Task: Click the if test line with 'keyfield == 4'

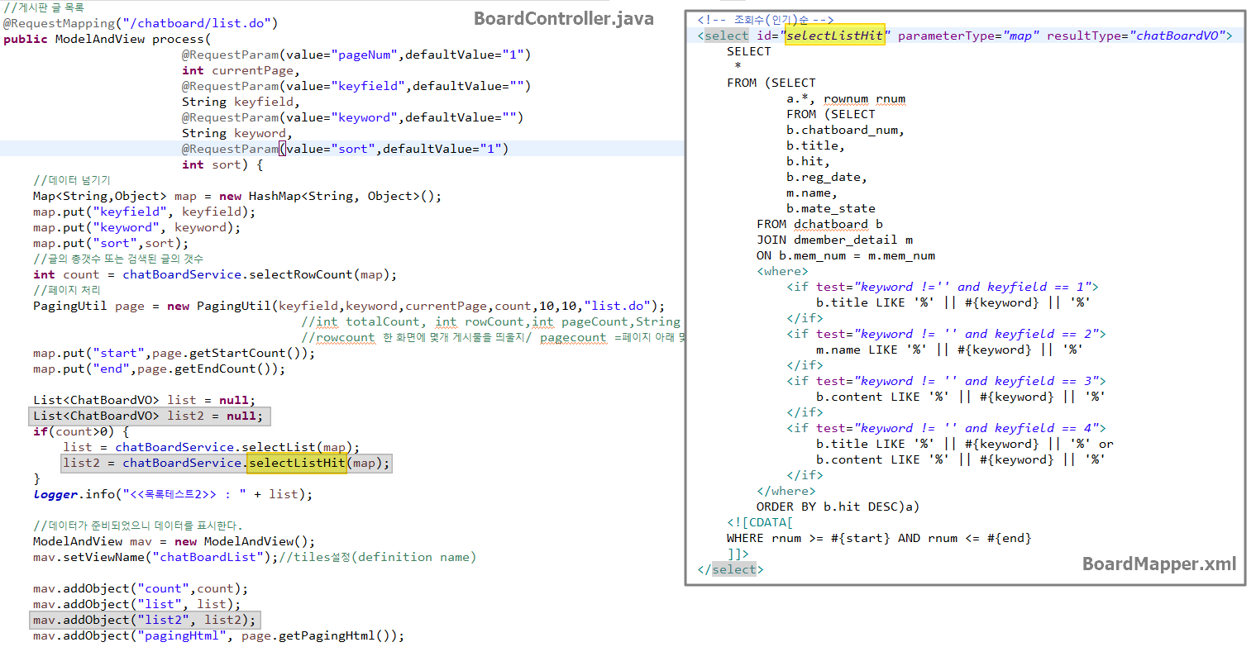Action: point(946,428)
